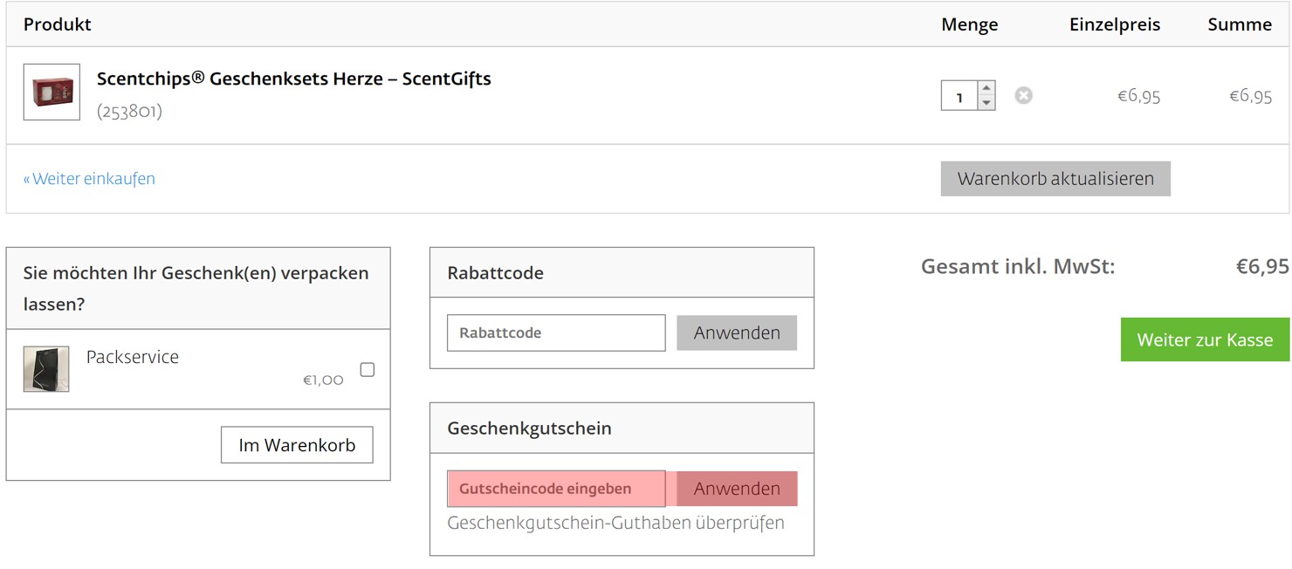Proceed with Weiter zur Kasse
Screen dimensions: 1292x569
(x=1205, y=340)
